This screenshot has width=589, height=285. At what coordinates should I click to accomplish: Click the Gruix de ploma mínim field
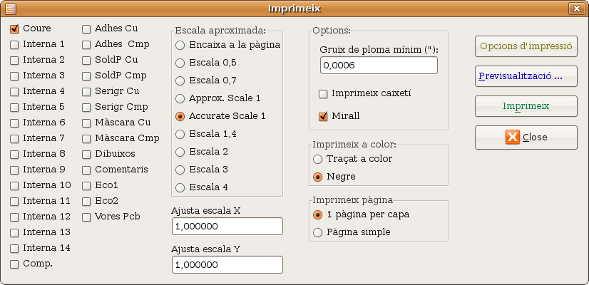[x=379, y=66]
